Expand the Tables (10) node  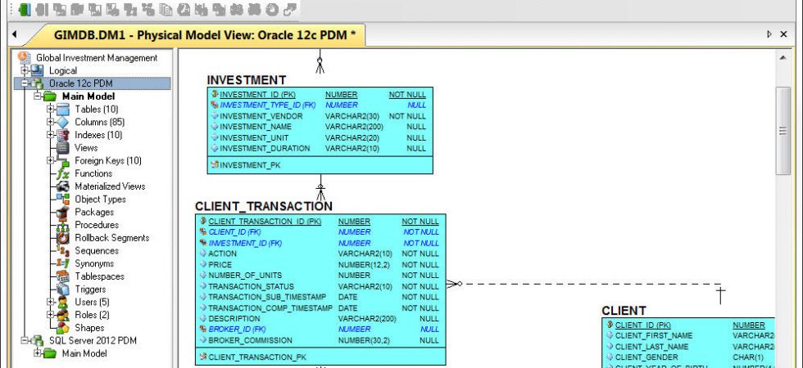[x=50, y=109]
